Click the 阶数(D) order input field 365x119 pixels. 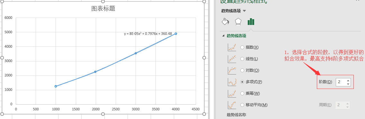click(341, 82)
